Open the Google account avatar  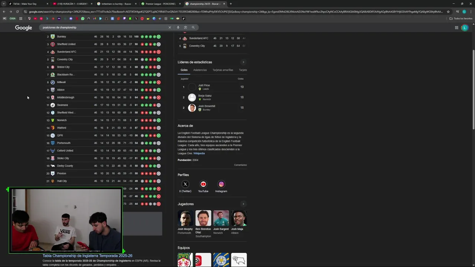pos(465,27)
